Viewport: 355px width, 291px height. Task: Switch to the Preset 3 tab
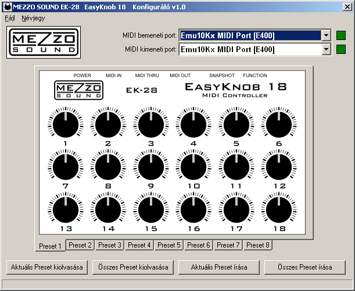pyautogui.click(x=110, y=245)
